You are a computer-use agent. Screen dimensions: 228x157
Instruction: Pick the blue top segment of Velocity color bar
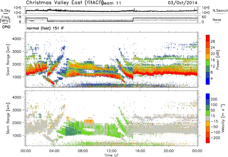point(208,96)
